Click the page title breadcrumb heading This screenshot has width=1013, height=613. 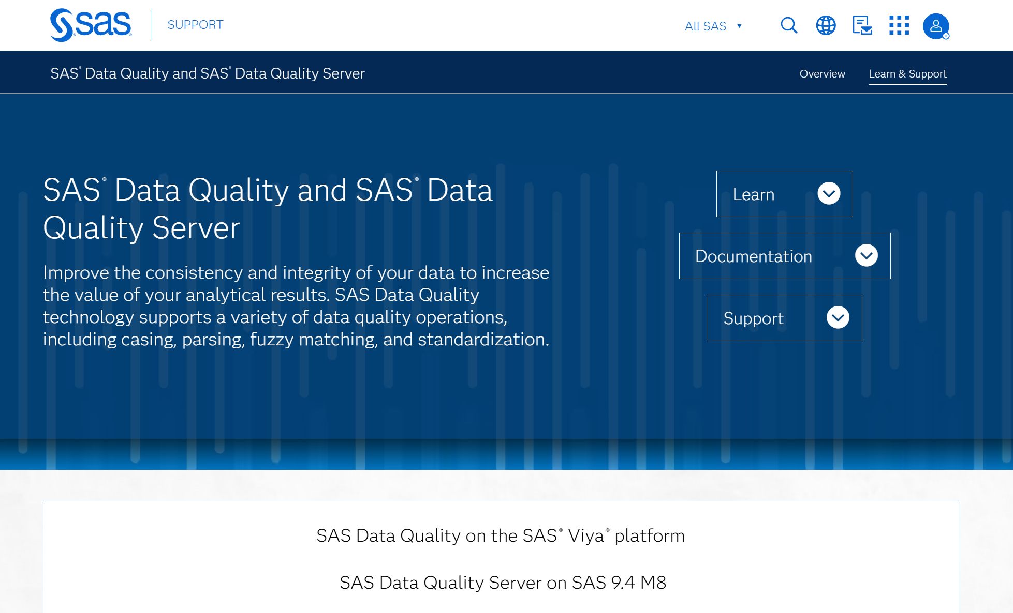(208, 73)
